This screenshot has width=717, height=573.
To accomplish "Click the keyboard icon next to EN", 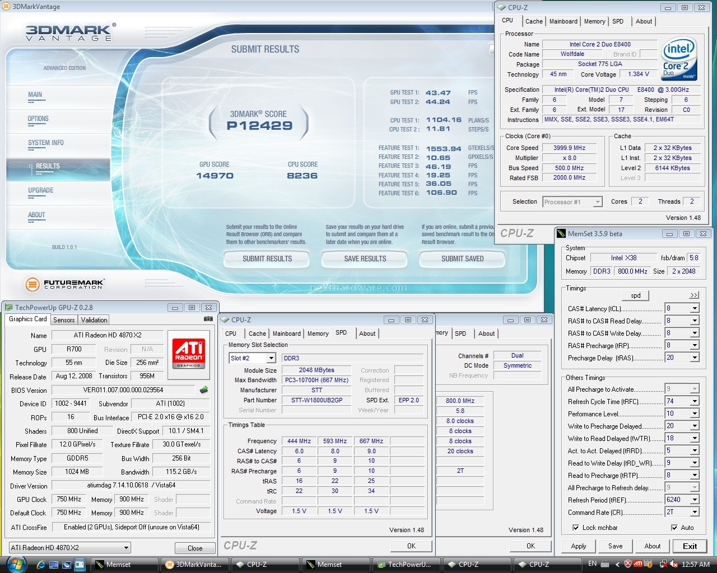I will [x=606, y=564].
